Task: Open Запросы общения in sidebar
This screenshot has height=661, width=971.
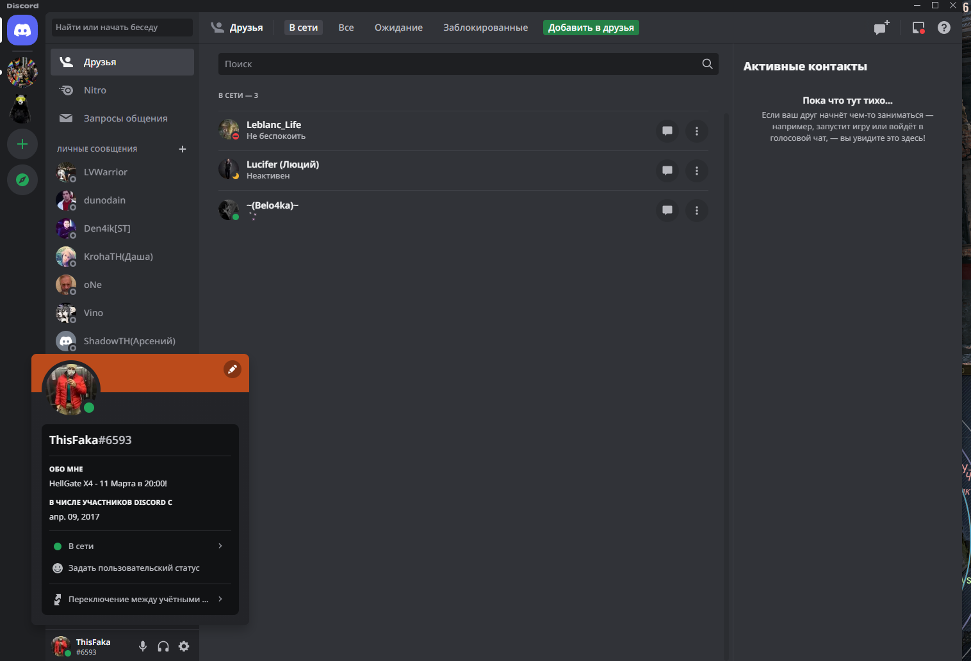Action: 122,118
